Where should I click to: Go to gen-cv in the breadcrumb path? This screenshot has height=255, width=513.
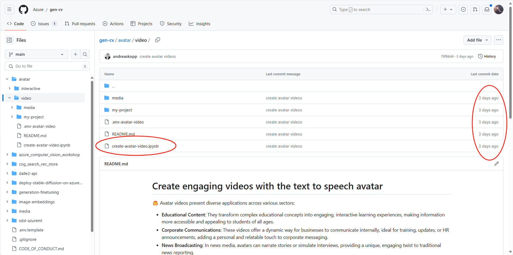tap(107, 40)
